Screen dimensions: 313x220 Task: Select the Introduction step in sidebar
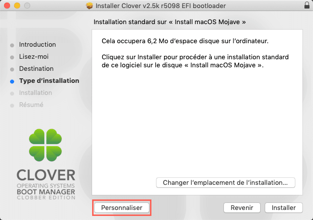(37, 44)
